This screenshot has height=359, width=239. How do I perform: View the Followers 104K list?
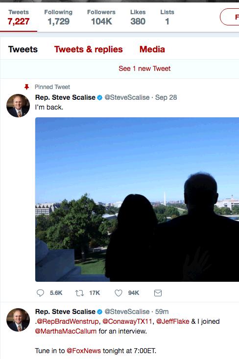coord(101,18)
